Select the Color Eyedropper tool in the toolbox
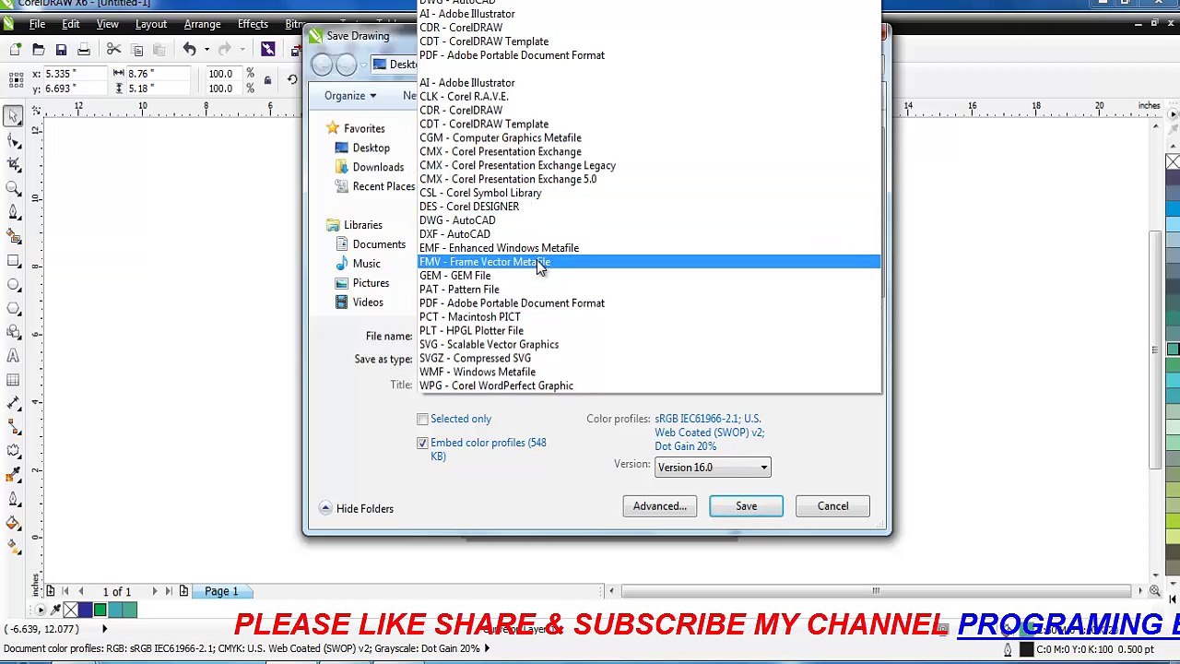 click(13, 476)
